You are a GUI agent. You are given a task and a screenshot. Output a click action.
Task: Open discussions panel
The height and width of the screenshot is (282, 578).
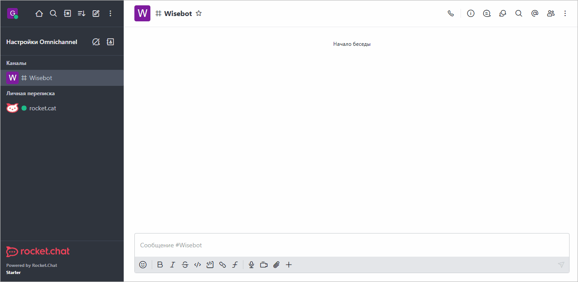coord(503,13)
